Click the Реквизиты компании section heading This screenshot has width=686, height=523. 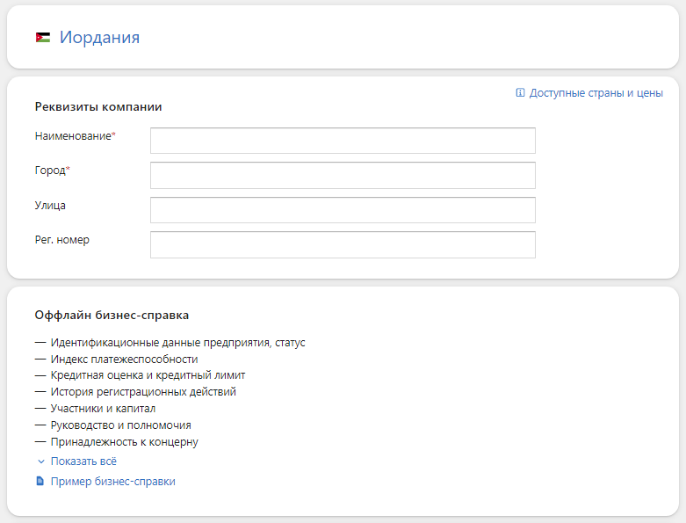tap(98, 106)
